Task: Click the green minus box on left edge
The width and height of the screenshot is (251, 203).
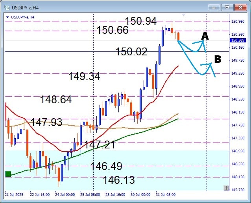Action: coord(8,174)
